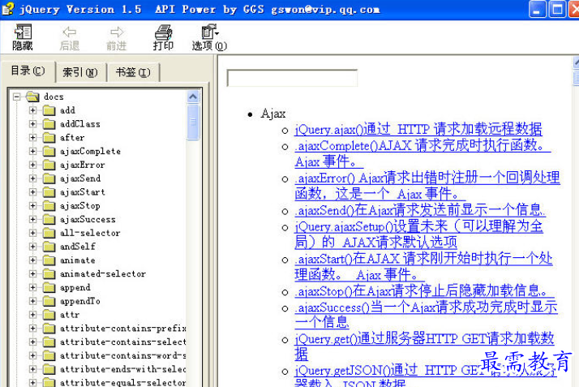The image size is (579, 387).
Task: Switch to the Contents (目录) tab
Action: click(28, 71)
